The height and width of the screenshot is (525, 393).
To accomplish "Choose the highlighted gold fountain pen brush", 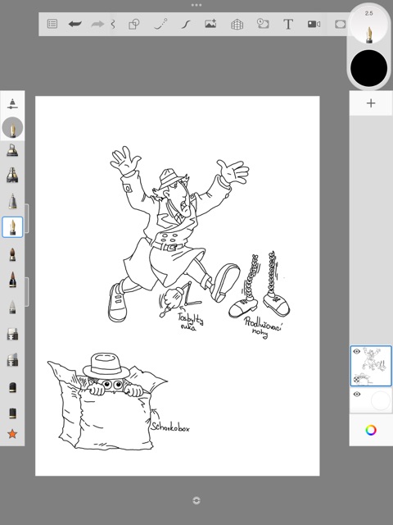I will 12,227.
